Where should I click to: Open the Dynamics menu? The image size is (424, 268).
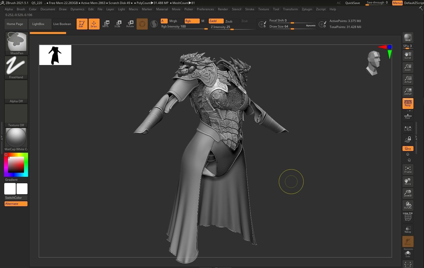coord(77,9)
